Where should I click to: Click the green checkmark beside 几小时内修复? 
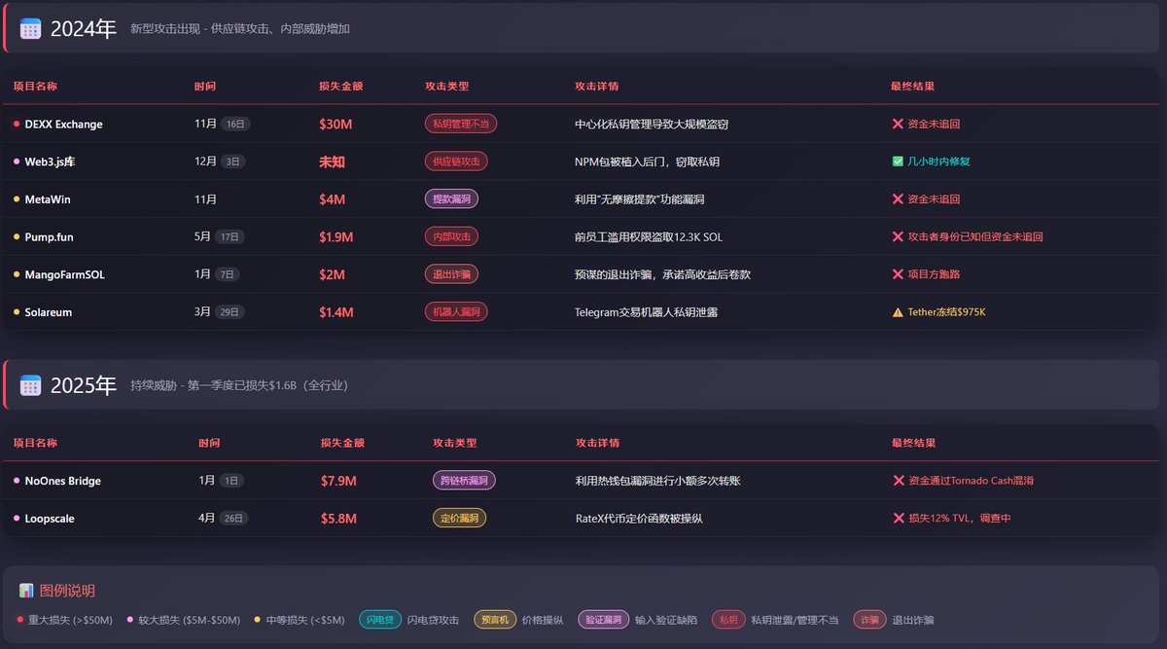(898, 162)
